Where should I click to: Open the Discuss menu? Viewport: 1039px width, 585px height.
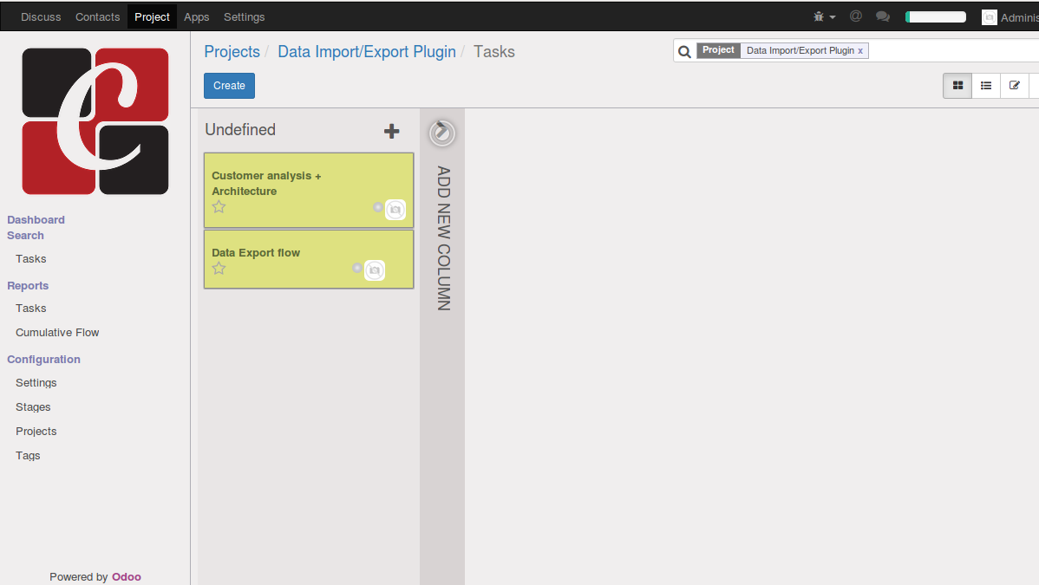(41, 16)
